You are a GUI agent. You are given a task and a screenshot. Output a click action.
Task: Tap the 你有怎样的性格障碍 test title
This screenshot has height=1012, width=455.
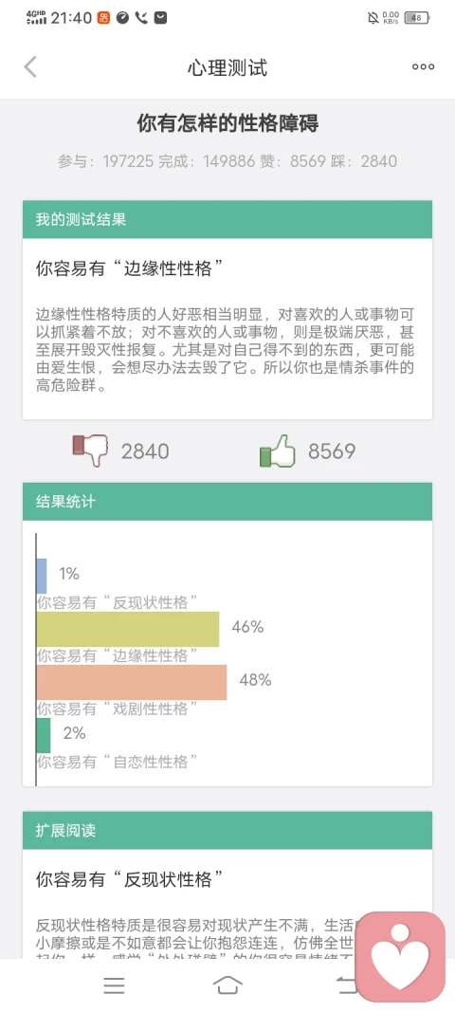tap(227, 122)
